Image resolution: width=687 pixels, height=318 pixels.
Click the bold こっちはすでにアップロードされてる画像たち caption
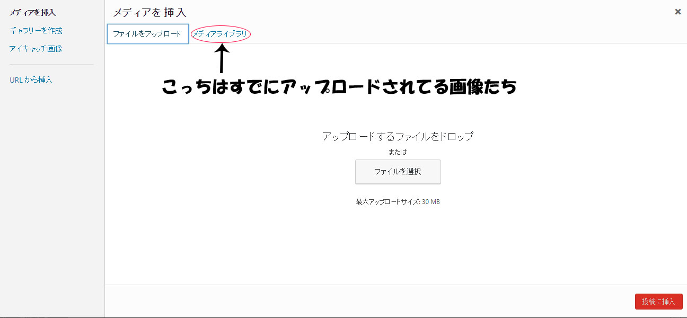(x=339, y=87)
